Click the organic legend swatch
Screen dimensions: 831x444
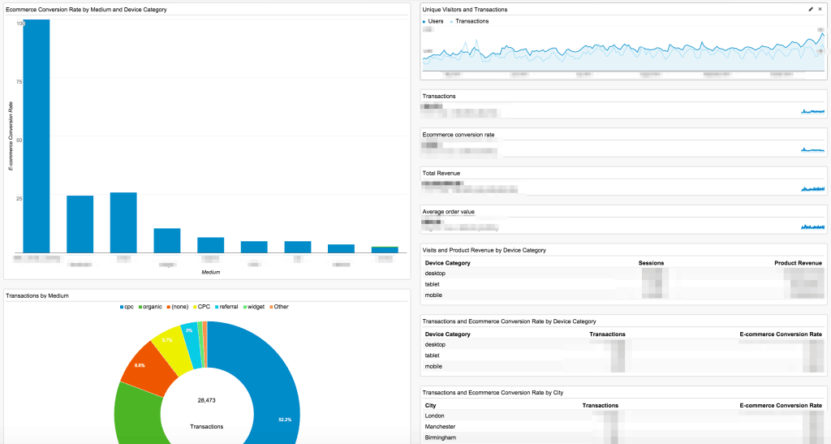[x=140, y=307]
